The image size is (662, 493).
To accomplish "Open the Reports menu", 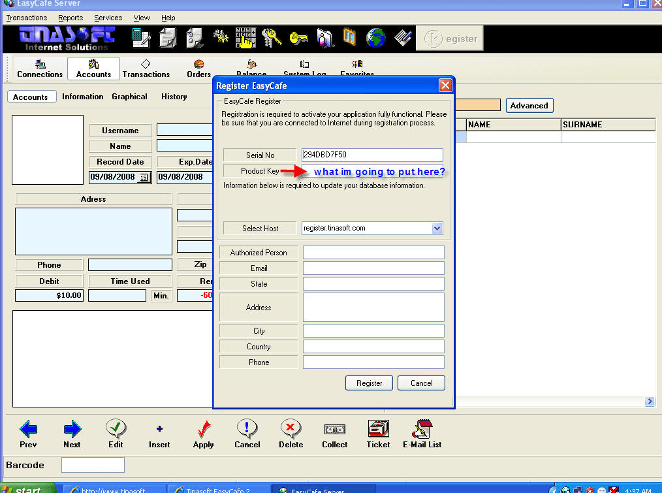I will [71, 18].
